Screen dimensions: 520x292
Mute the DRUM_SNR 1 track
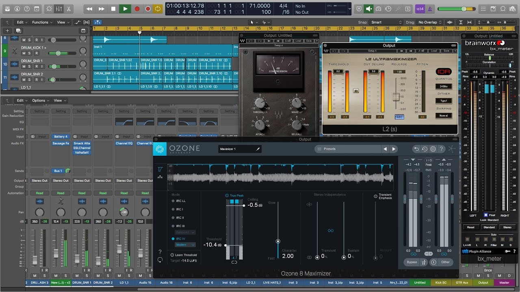coord(24,66)
